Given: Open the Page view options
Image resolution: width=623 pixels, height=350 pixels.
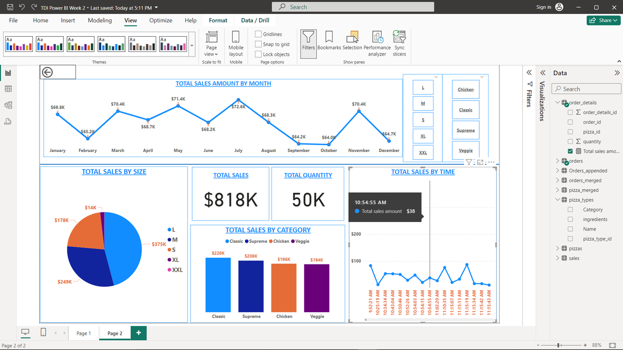Looking at the screenshot, I should point(211,44).
